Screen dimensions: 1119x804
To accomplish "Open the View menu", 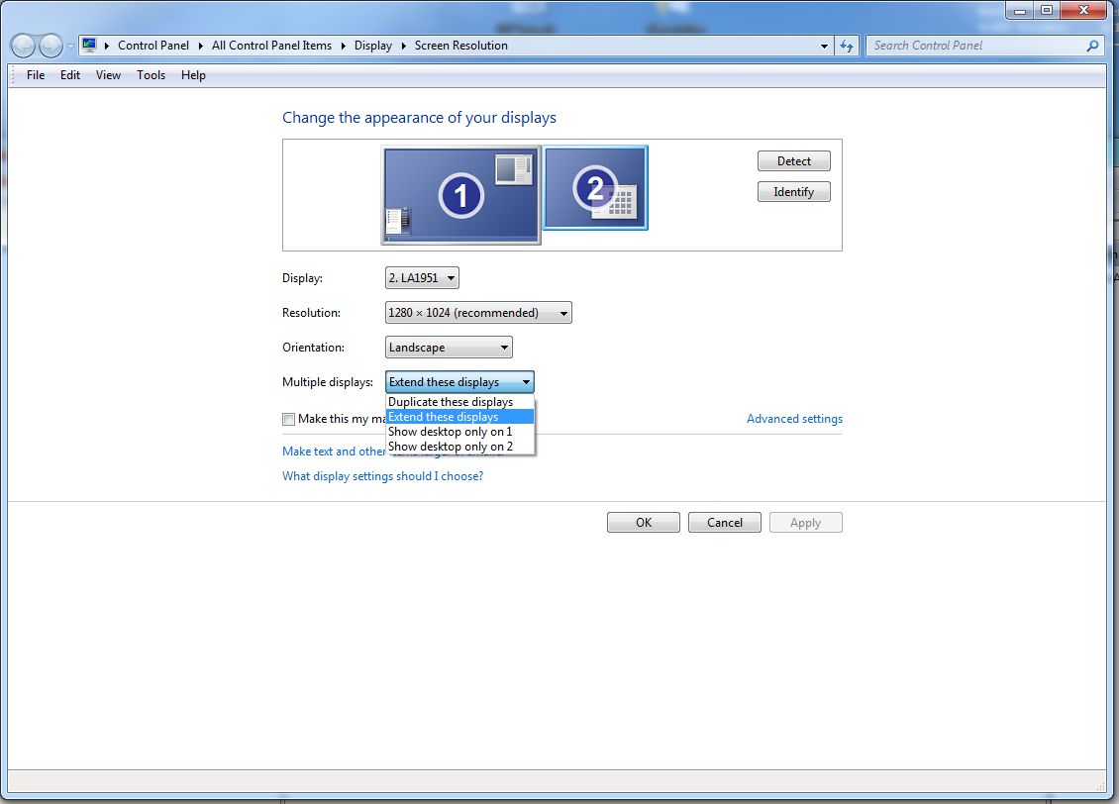I will [109, 75].
